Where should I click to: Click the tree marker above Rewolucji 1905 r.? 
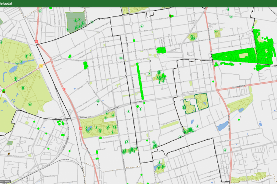click(142, 26)
